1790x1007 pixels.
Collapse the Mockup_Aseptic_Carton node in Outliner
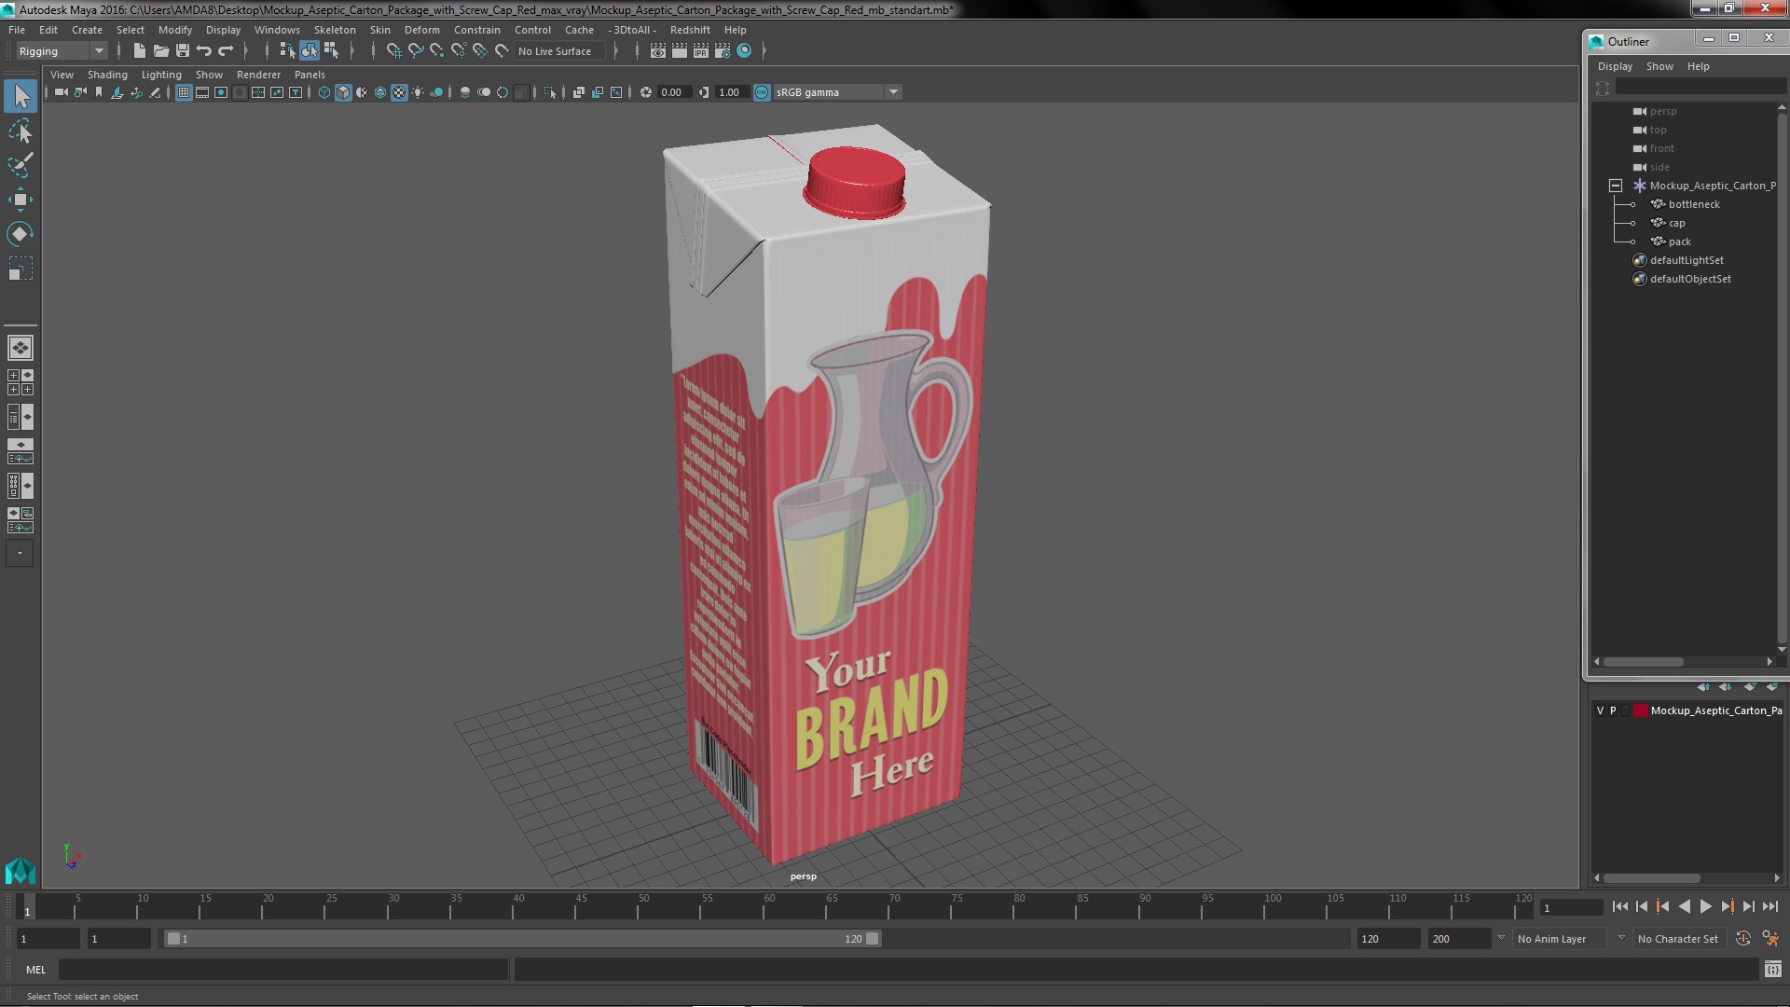(1616, 186)
